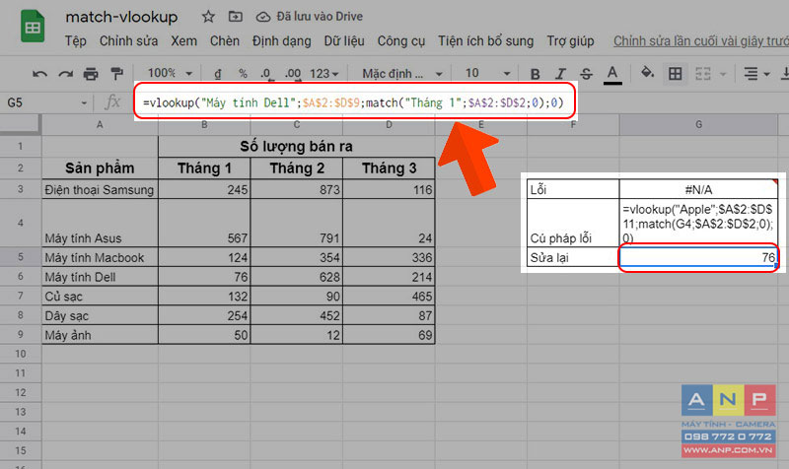789x469 pixels.
Task: Open the Chỉnh sửa menu
Action: coord(128,41)
